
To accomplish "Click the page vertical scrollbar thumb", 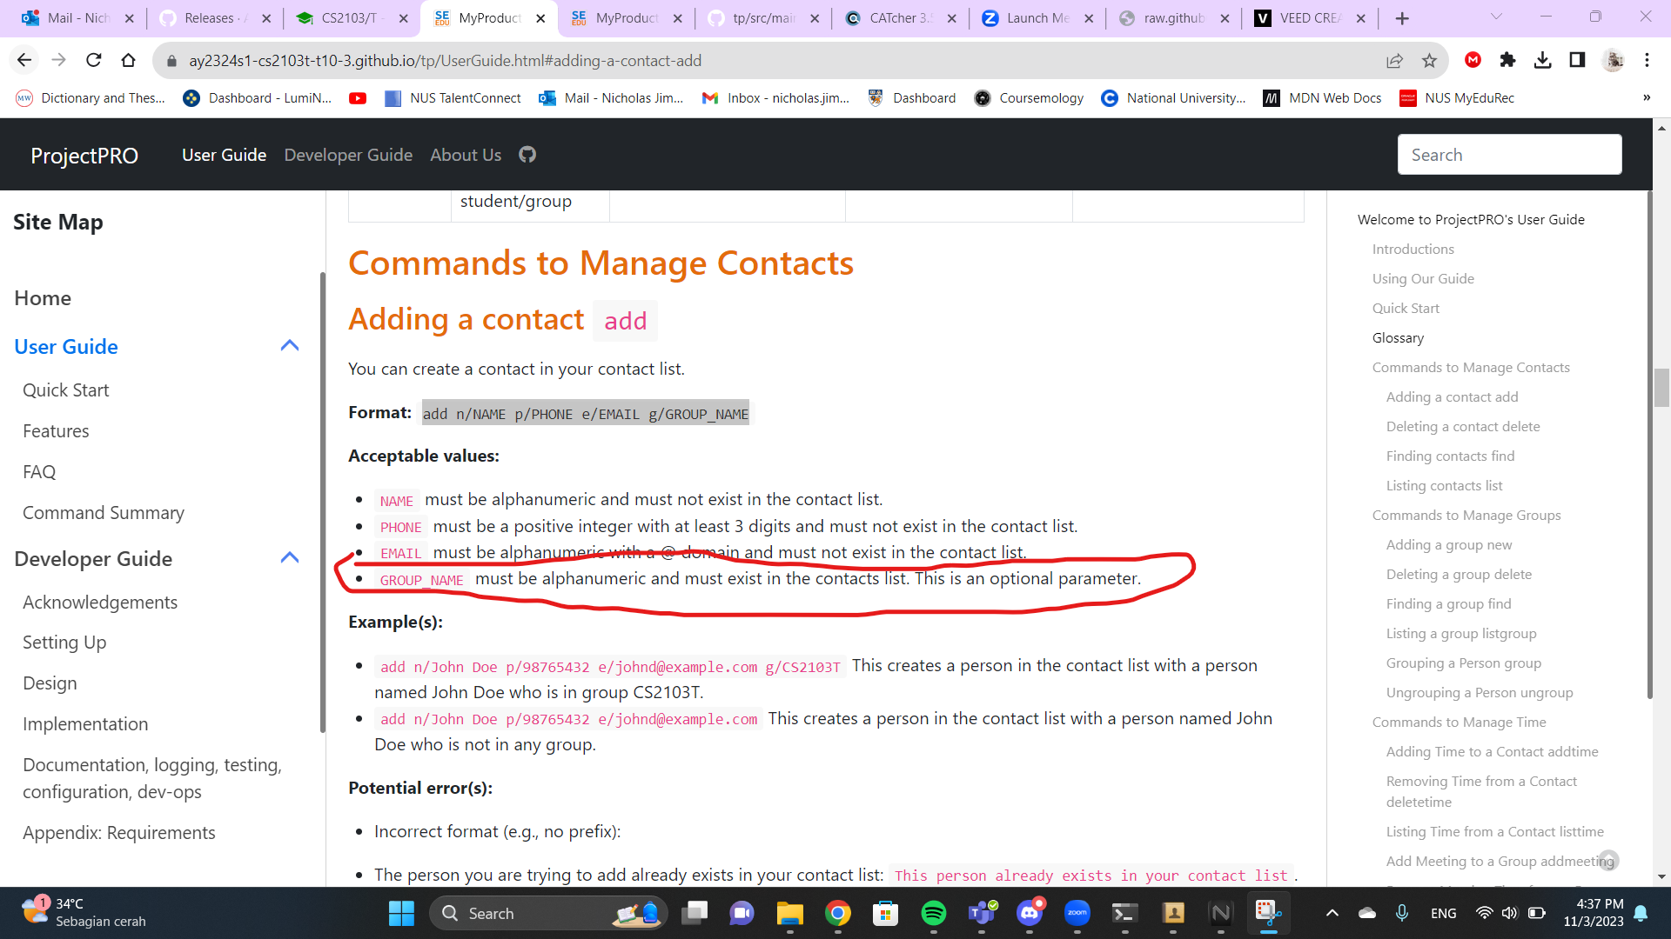I will click(1661, 388).
